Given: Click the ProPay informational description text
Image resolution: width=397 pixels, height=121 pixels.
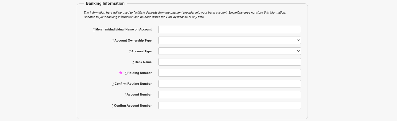Looking at the screenshot, I should click(184, 15).
